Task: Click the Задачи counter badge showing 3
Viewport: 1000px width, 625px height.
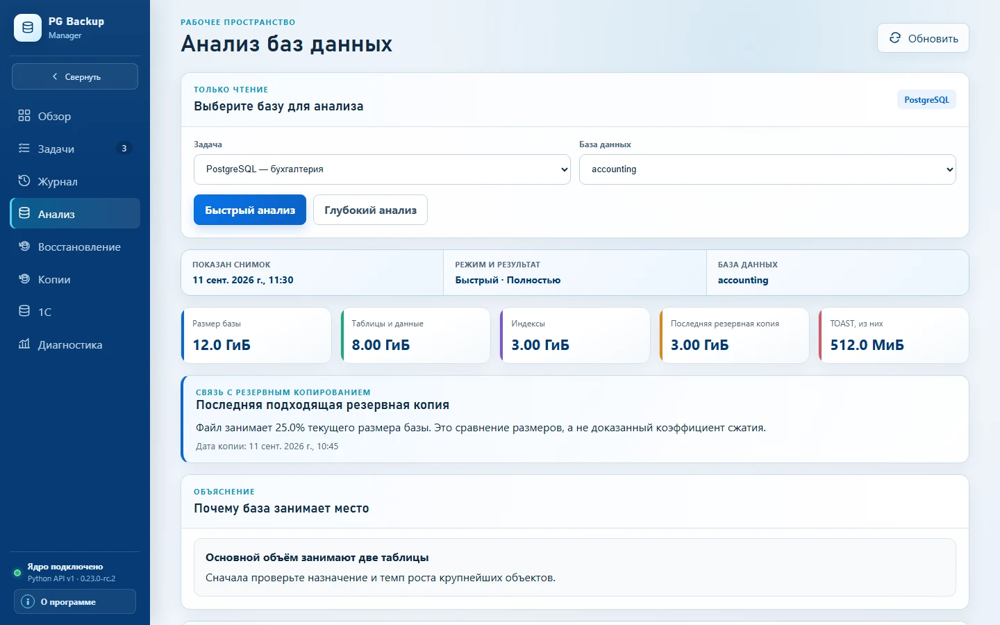Action: tap(124, 148)
